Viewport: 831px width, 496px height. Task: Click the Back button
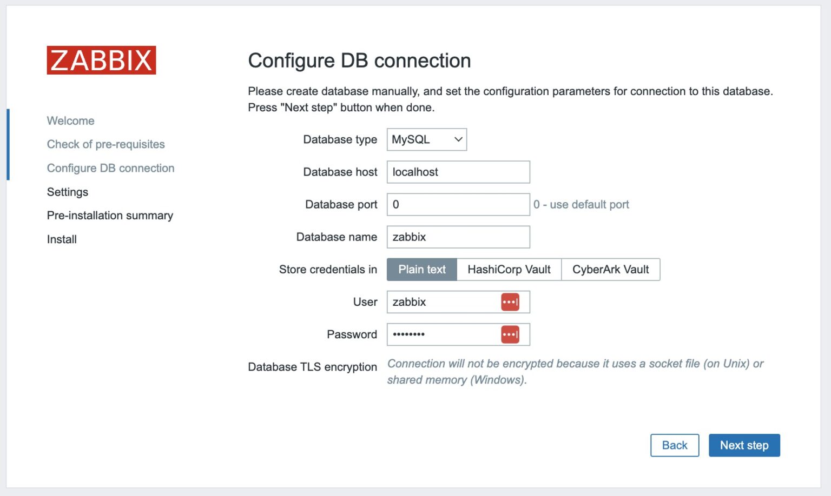pos(675,445)
